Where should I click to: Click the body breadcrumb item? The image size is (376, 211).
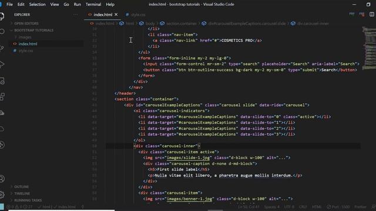click(x=150, y=23)
